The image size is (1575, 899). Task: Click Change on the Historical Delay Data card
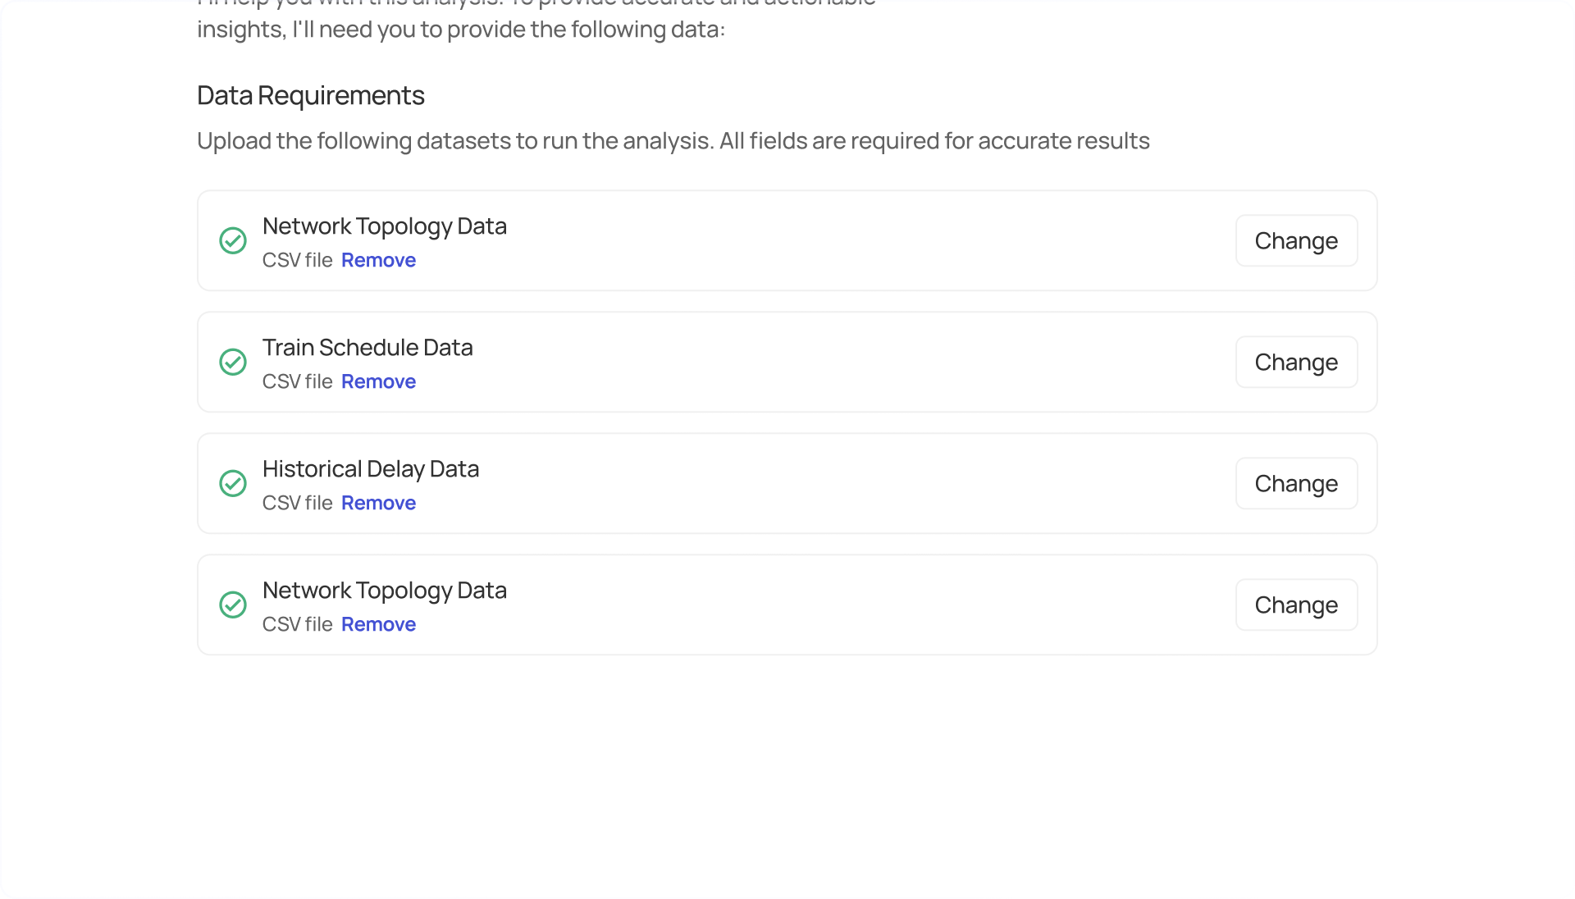click(x=1296, y=483)
